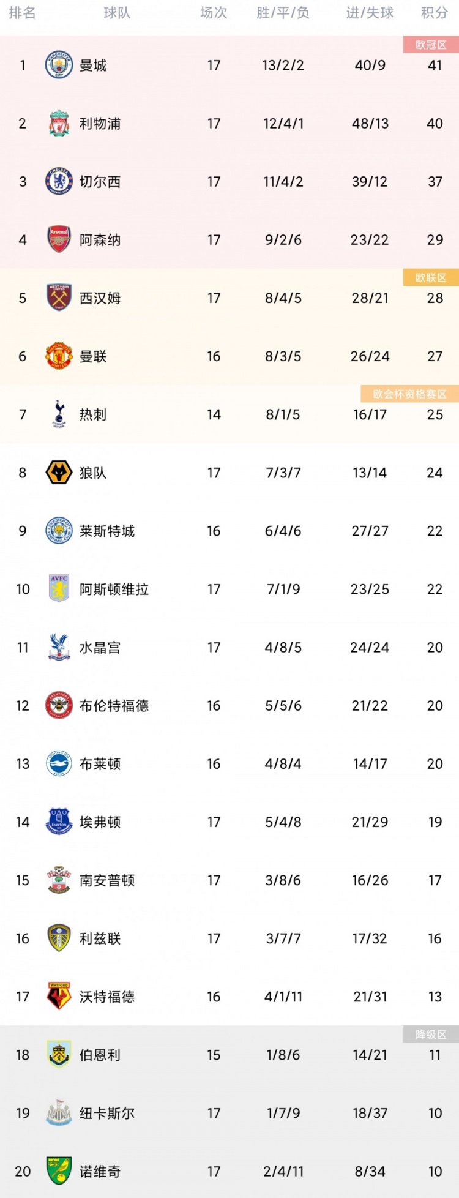Click the Manchester City club crest
The width and height of the screenshot is (459, 1198).
[x=59, y=65]
